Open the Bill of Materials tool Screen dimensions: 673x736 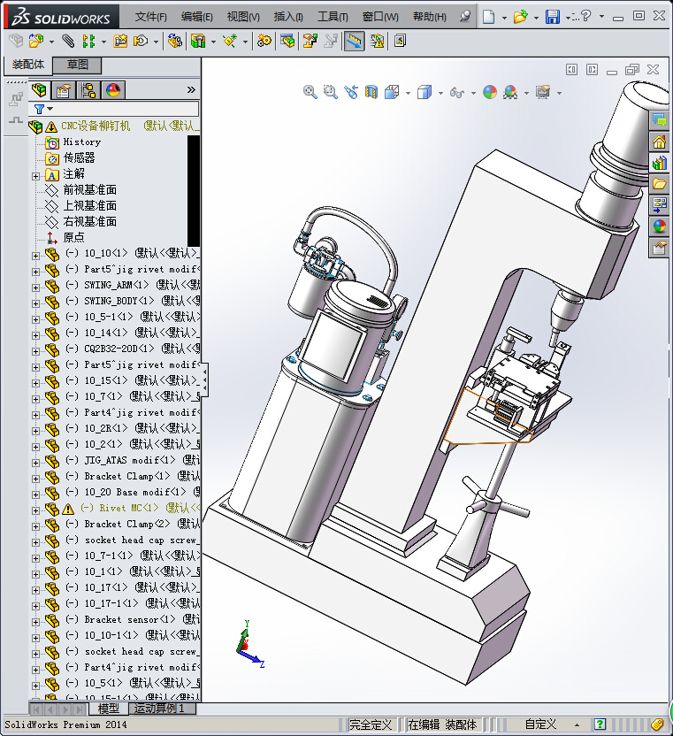pos(287,42)
